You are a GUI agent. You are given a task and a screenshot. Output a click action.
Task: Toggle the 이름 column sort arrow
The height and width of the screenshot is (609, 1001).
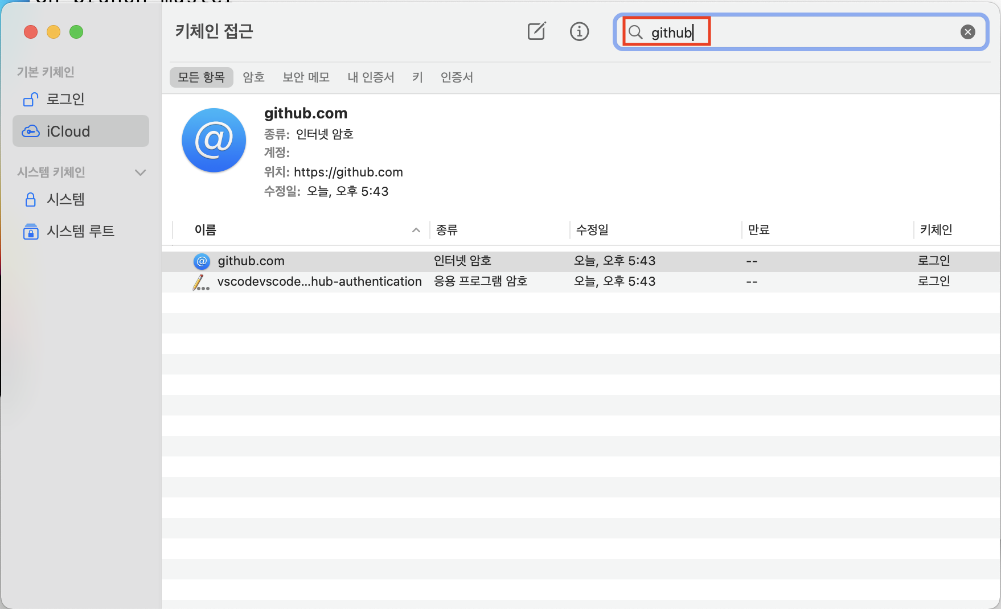pos(416,231)
